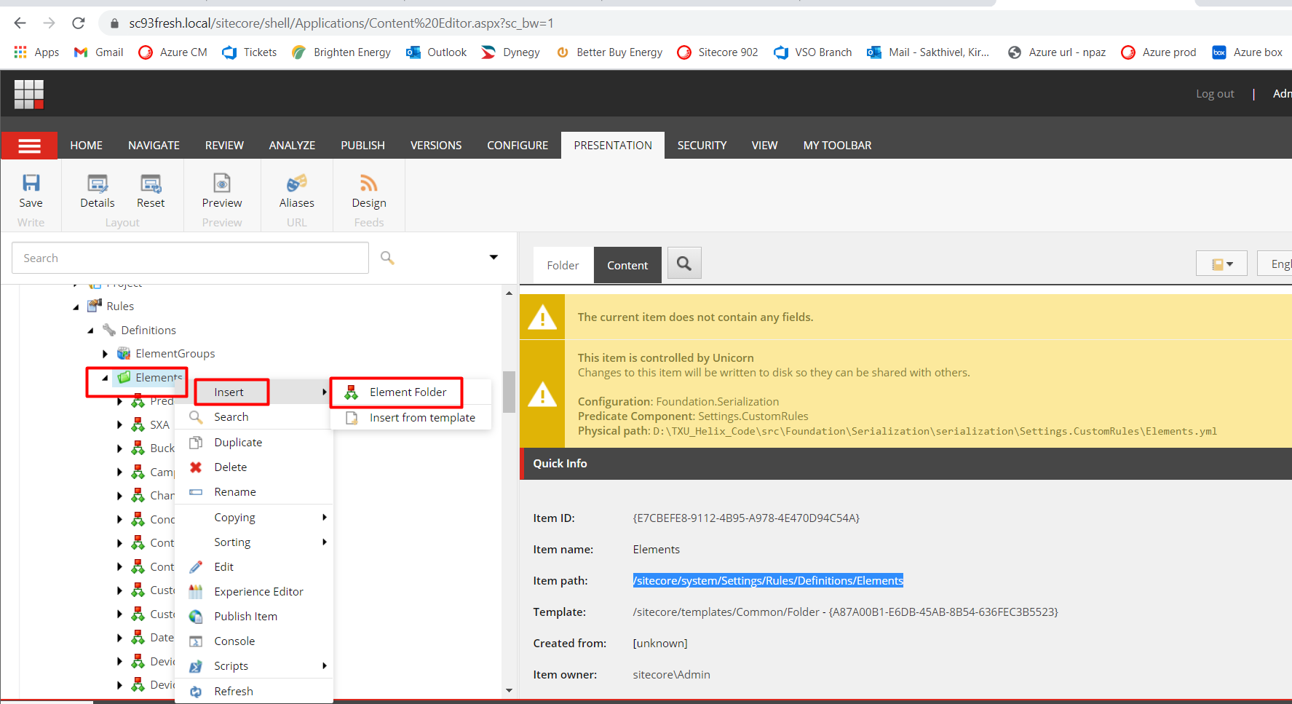Switch to the HOME ribbon tab
Screen dimensions: 1292x704
pos(86,146)
